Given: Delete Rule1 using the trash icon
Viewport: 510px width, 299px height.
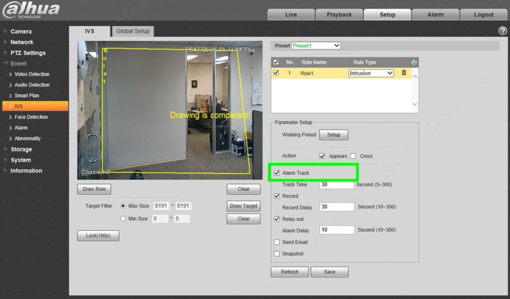Looking at the screenshot, I should (403, 73).
